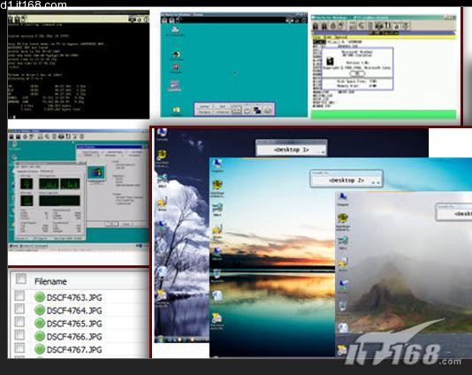Open the Recycle Bin on the Desktop 2 screen
Screen dimensions: 472x375
coord(217,276)
